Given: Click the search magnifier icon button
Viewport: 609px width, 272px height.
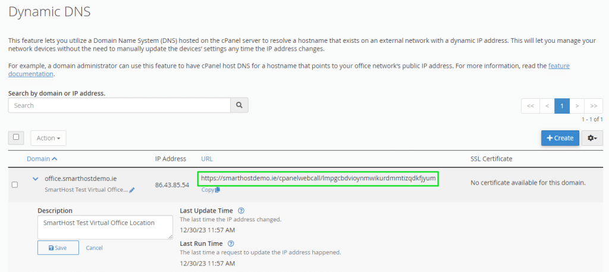Looking at the screenshot, I should (x=239, y=105).
